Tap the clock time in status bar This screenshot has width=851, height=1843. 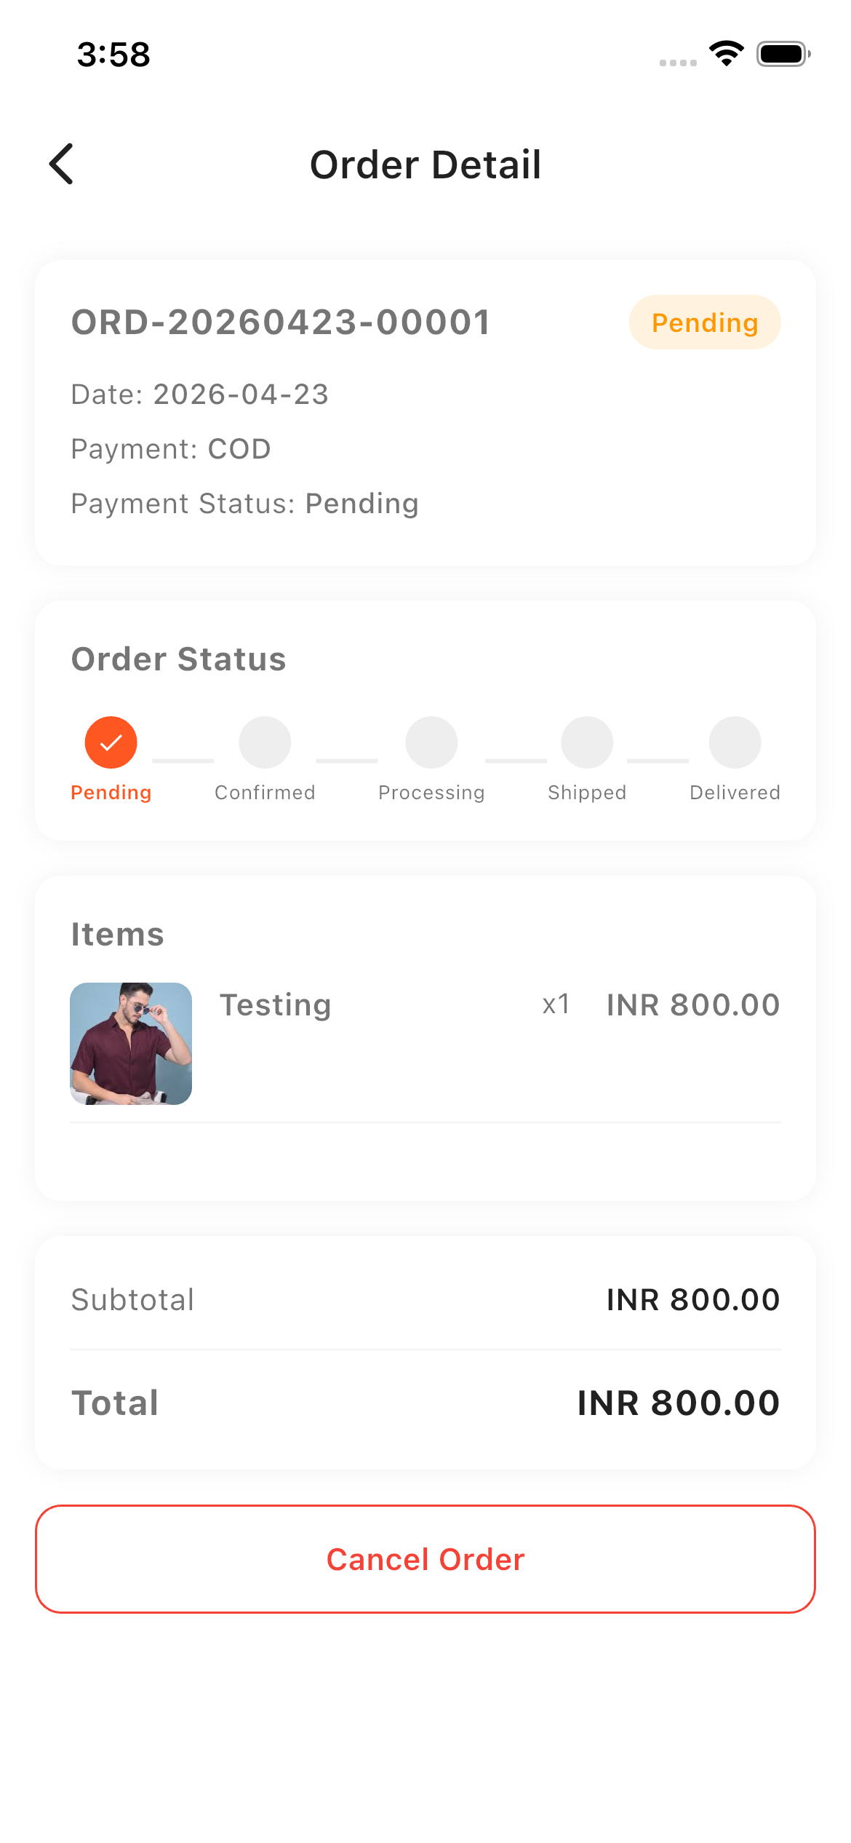[113, 55]
